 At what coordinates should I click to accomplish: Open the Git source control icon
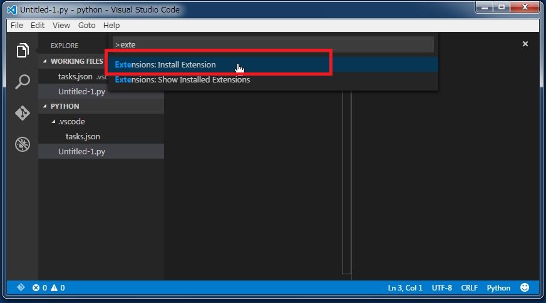(23, 113)
